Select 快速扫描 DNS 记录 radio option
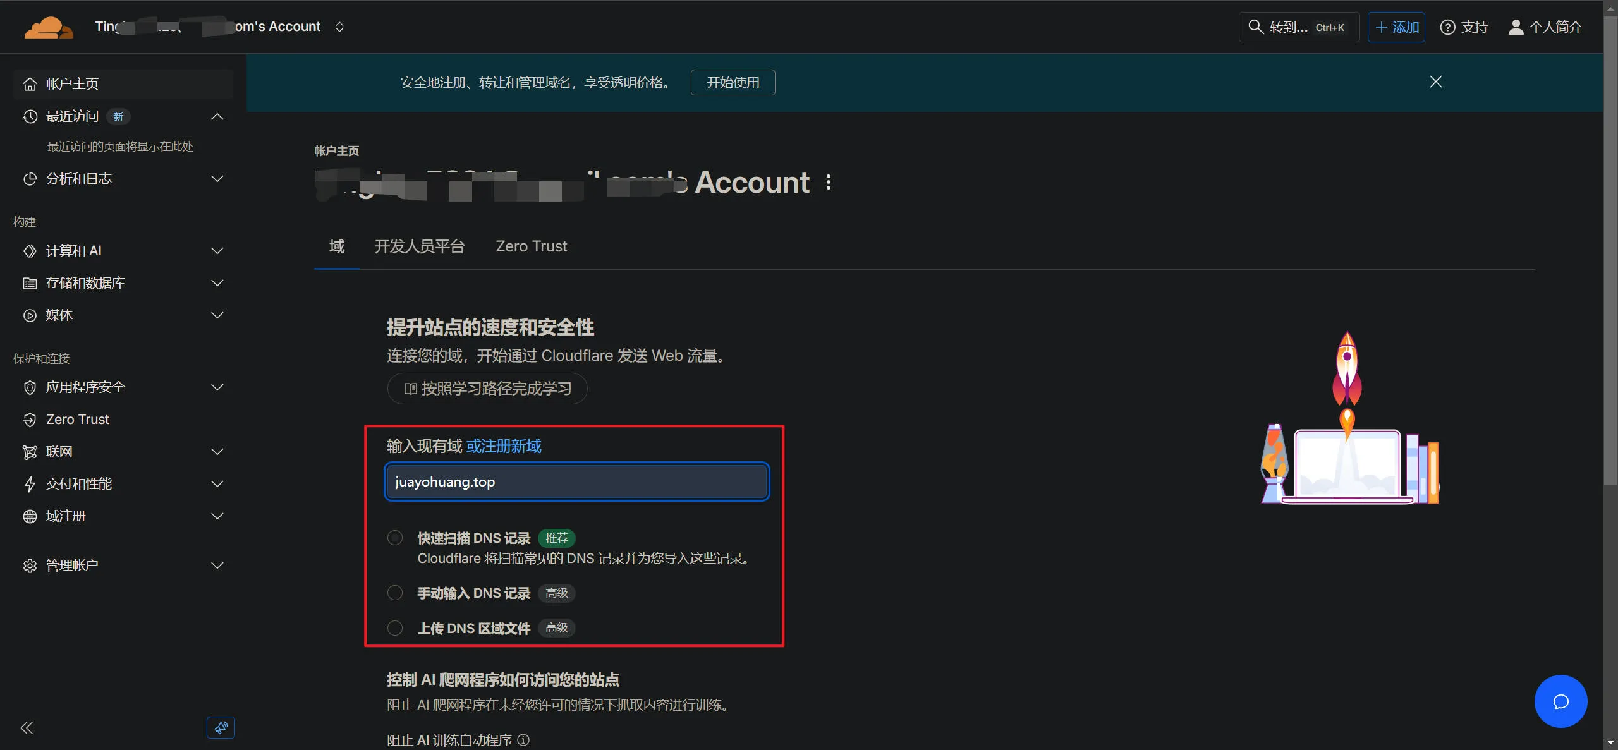1618x750 pixels. coord(395,538)
